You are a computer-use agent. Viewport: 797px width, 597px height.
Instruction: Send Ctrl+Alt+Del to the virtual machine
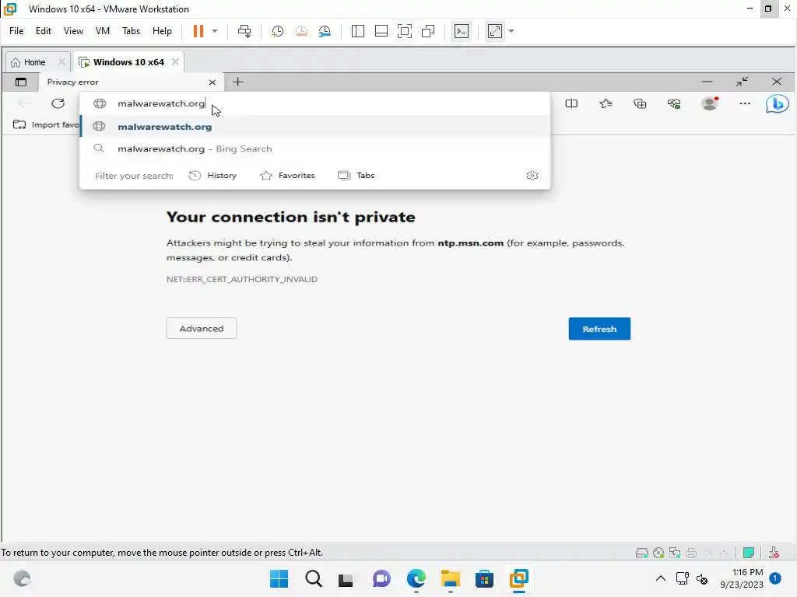tap(244, 31)
